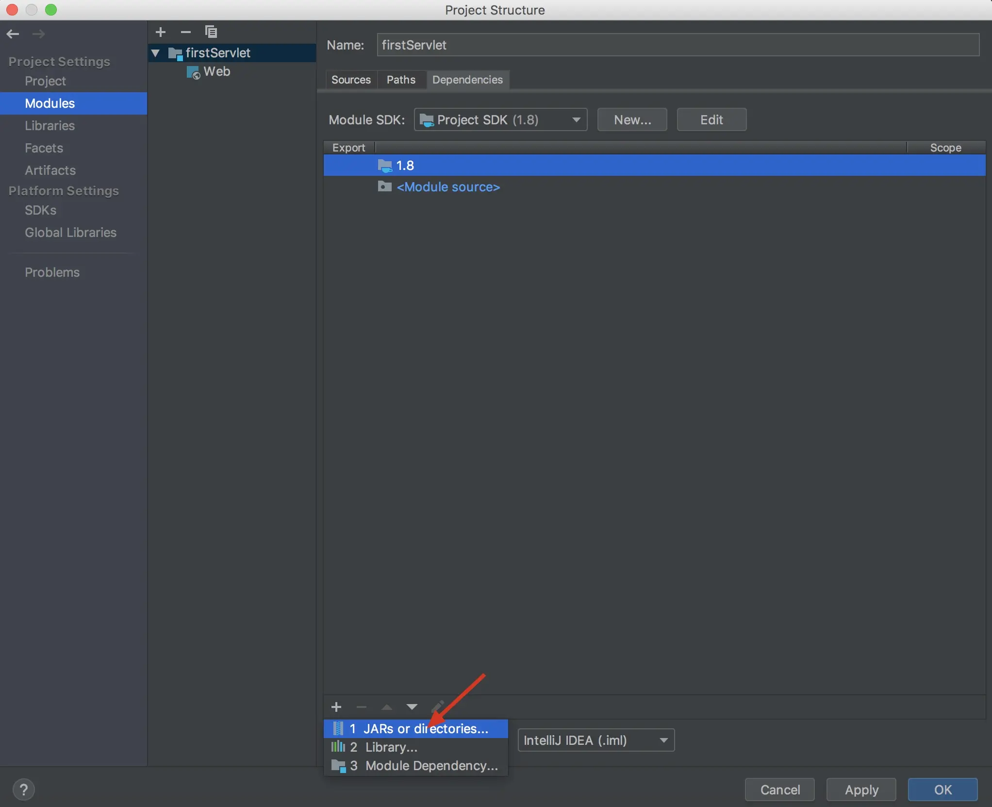Image resolution: width=992 pixels, height=807 pixels.
Task: Switch to the Paths tab
Action: pyautogui.click(x=401, y=80)
